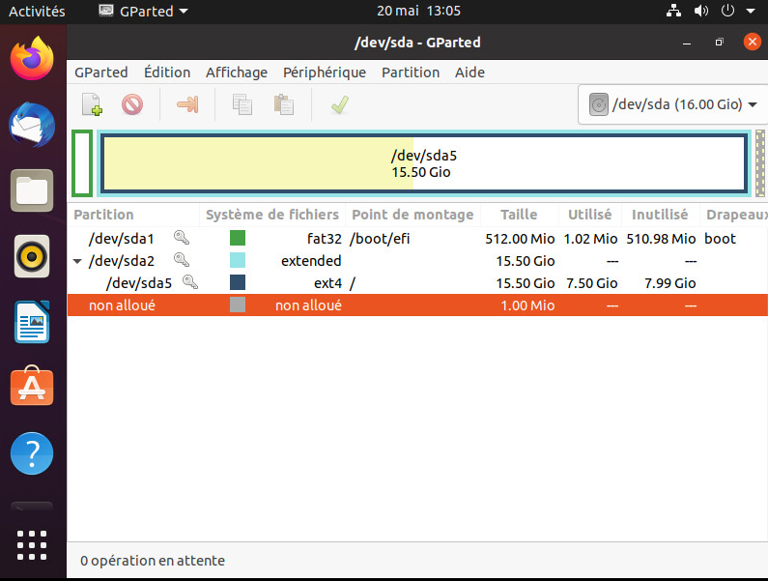Show applications grid in dock
The height and width of the screenshot is (581, 768).
coord(32,545)
